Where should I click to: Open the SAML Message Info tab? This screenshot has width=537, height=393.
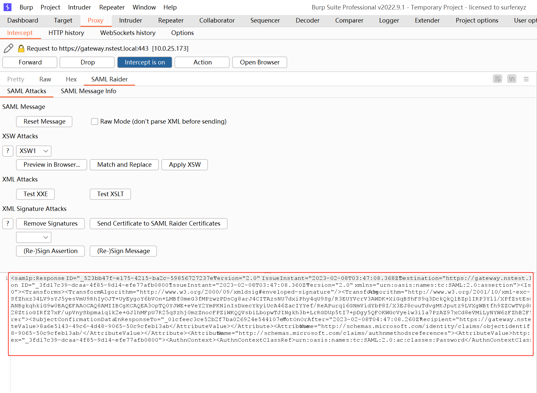pyautogui.click(x=88, y=91)
